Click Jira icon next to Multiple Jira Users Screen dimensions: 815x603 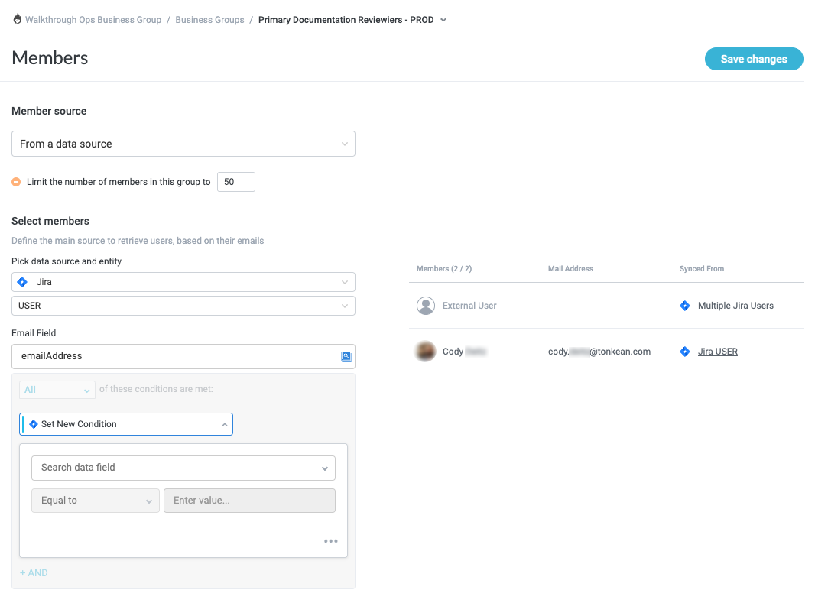(685, 306)
